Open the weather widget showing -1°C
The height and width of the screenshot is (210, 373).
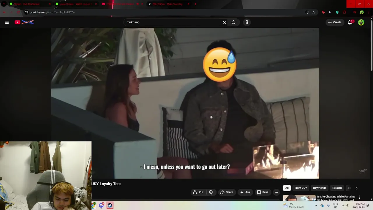click(293, 205)
